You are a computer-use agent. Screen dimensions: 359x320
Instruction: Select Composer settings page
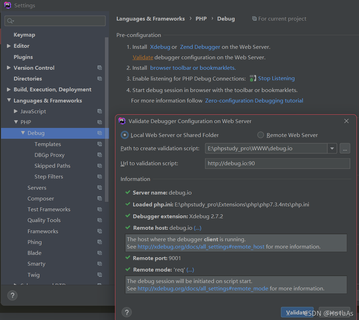[x=41, y=199]
